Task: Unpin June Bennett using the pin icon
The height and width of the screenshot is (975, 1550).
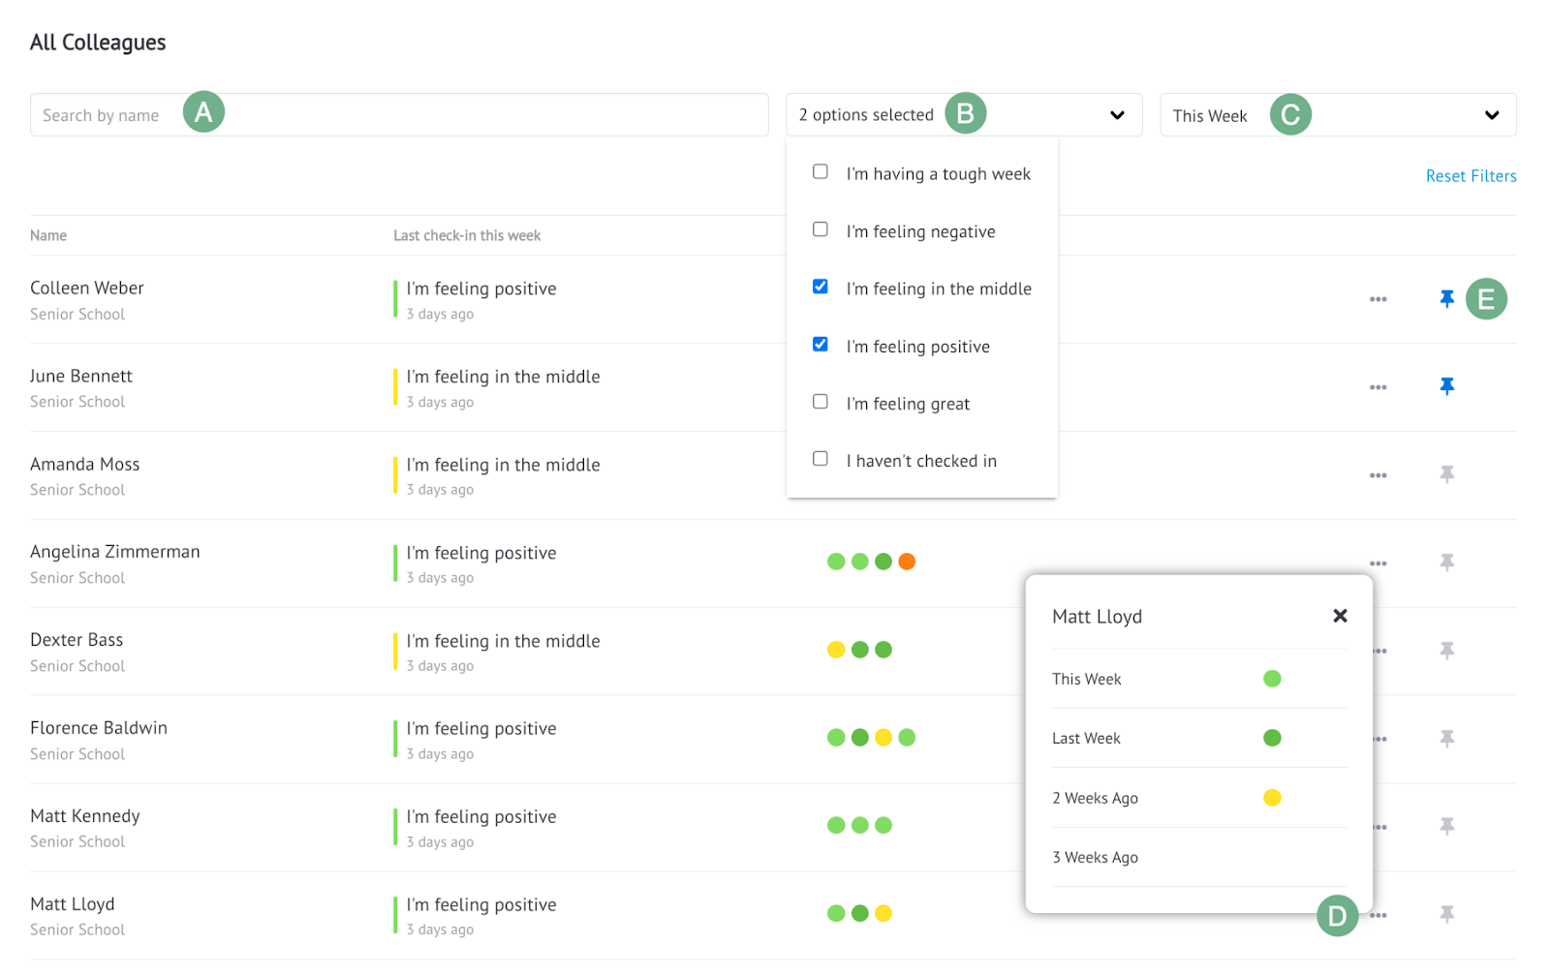Action: click(x=1446, y=387)
